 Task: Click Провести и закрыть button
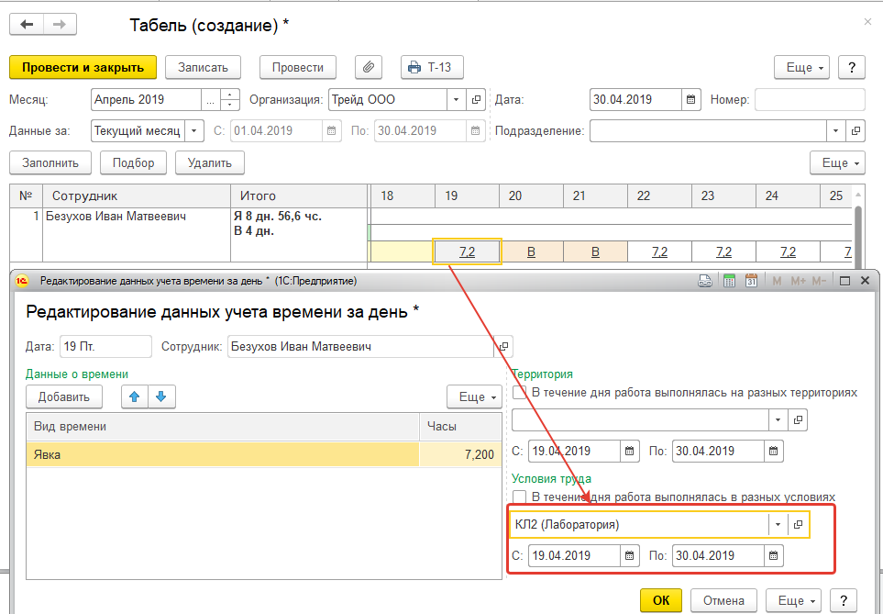(83, 67)
